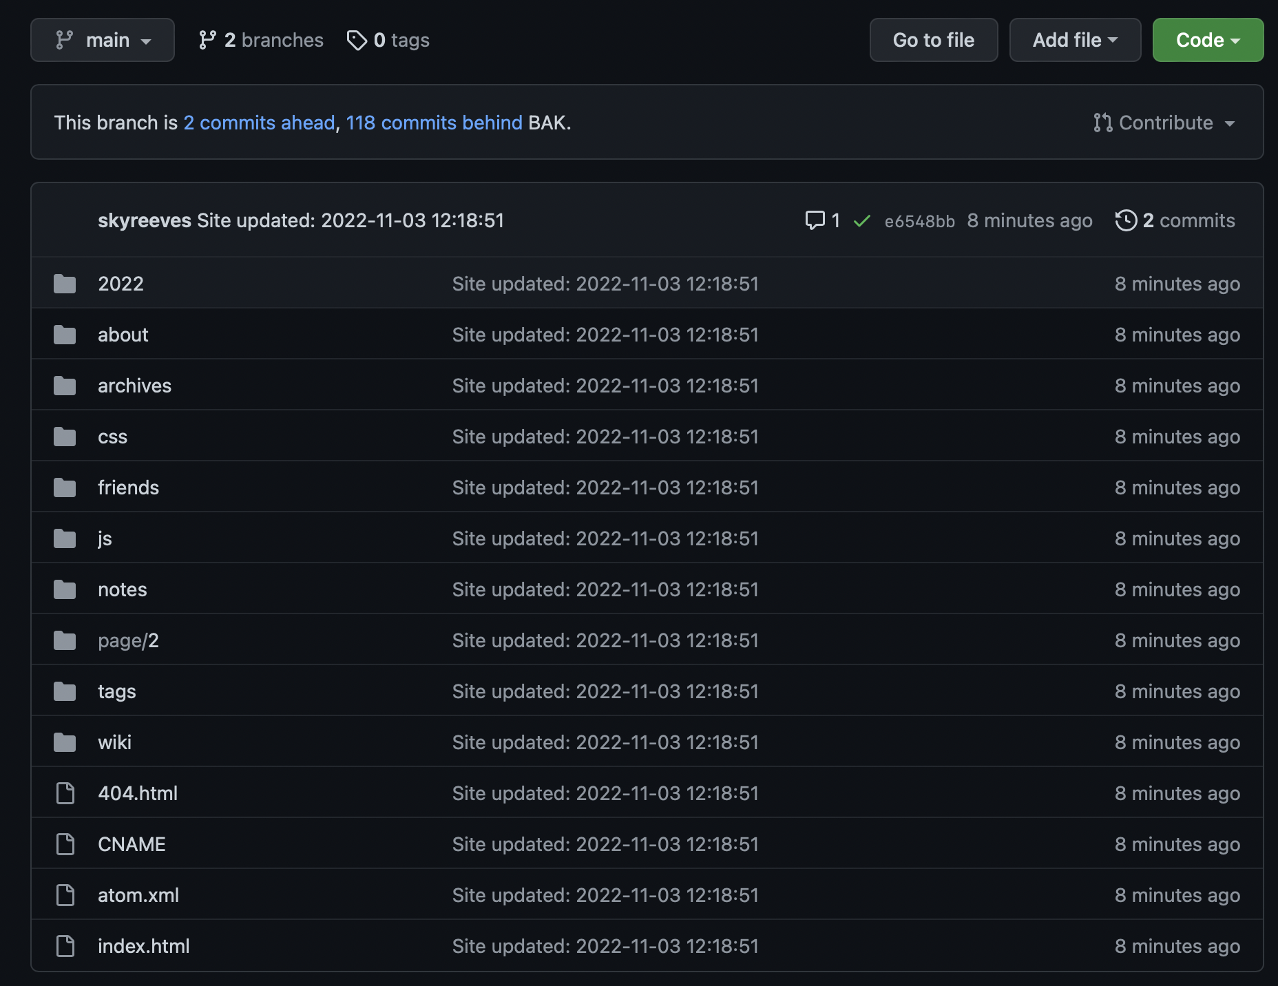
Task: Click the js folder icon
Action: coord(65,538)
